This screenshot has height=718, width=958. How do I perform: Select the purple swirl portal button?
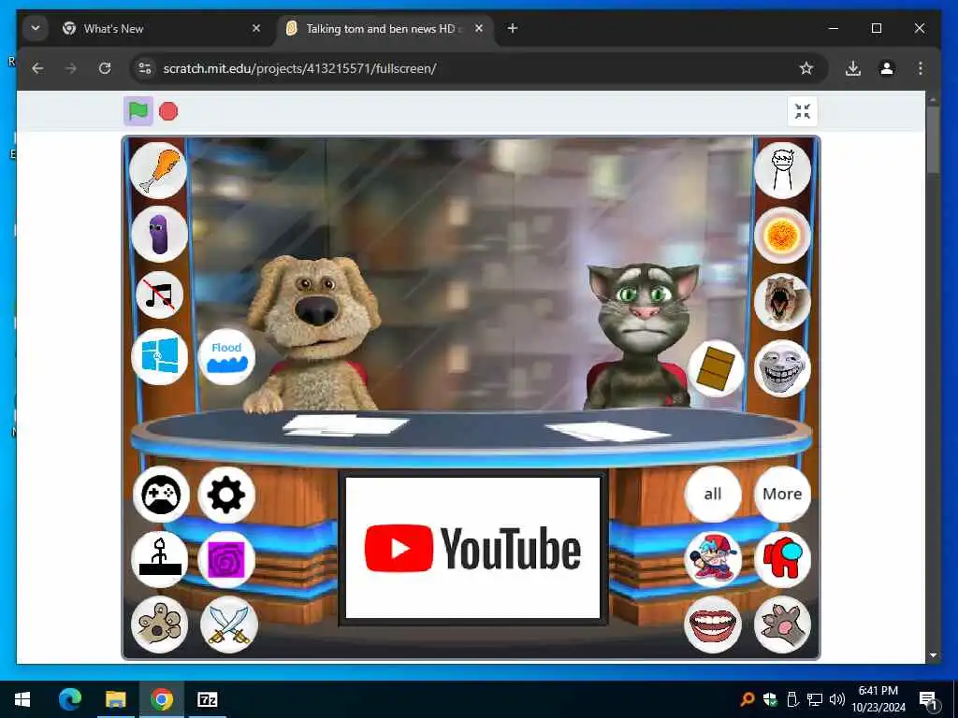tap(226, 559)
